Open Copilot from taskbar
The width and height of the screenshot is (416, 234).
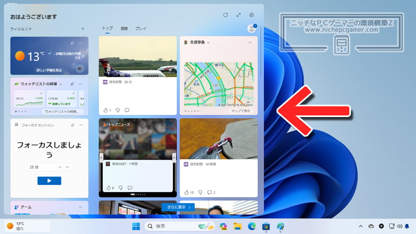(223, 226)
